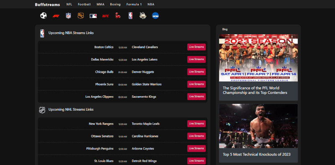
Task: Click the Upcoming NHL Streams Links heading
Action: (71, 109)
